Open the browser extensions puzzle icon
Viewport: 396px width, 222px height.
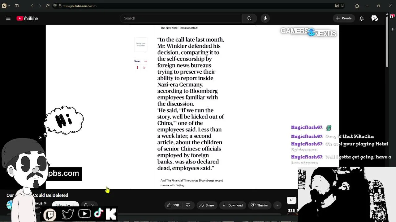(357, 6)
